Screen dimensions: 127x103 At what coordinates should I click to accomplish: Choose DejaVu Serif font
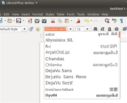[81, 83]
